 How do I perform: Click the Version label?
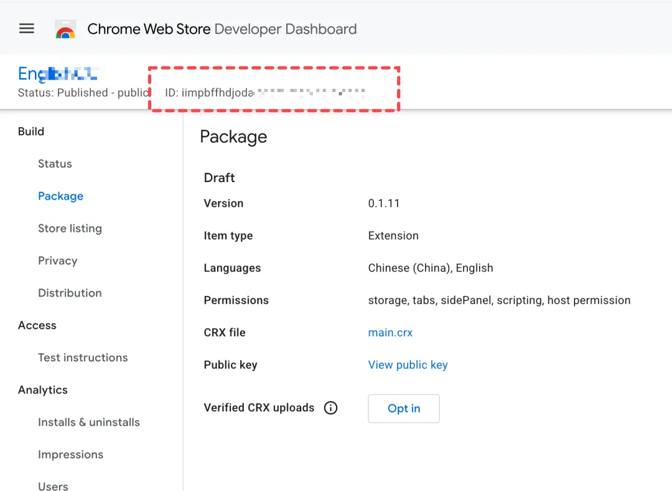coord(224,203)
